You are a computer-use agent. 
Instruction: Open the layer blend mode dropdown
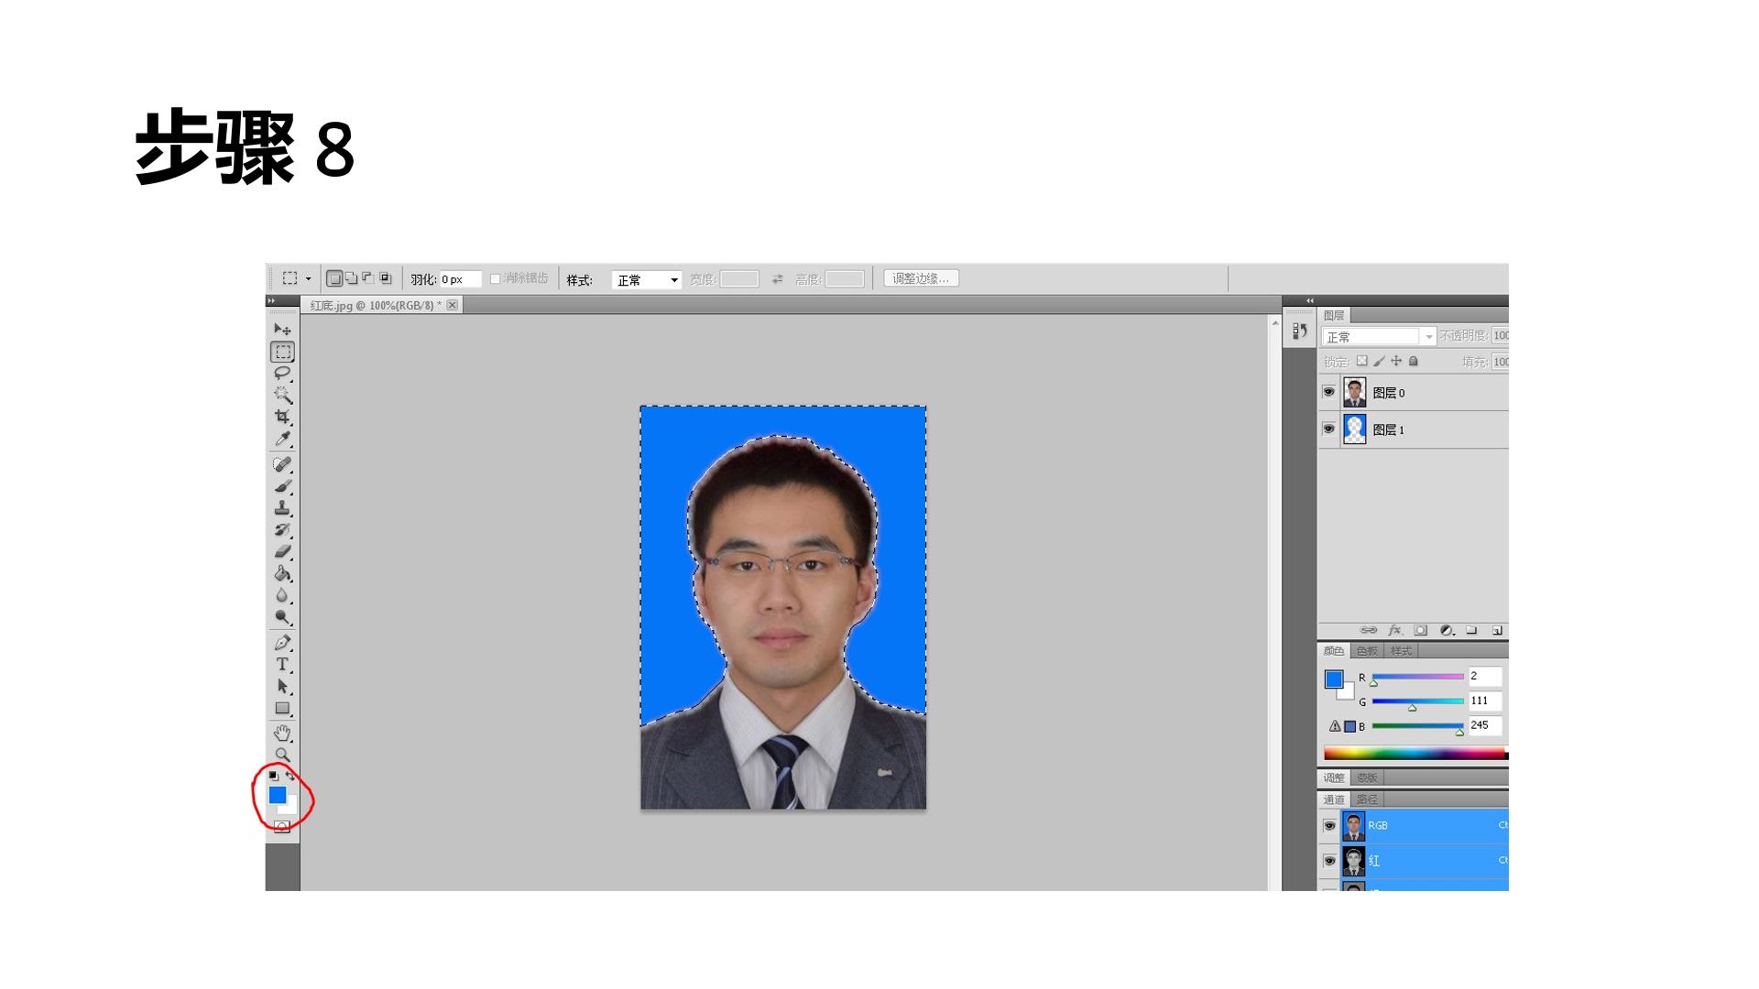coord(1379,337)
